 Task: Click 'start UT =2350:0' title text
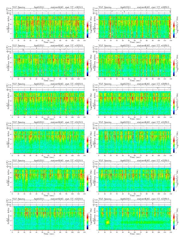click(160, 199)
